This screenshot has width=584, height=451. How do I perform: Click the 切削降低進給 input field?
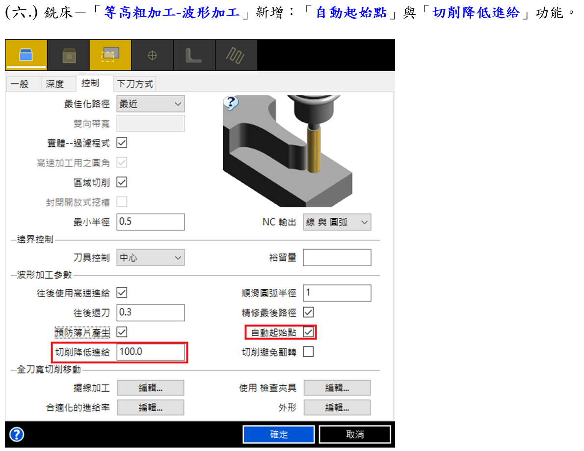(151, 352)
